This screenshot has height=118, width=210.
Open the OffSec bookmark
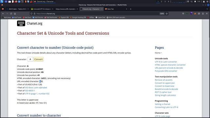[x=91, y=17]
